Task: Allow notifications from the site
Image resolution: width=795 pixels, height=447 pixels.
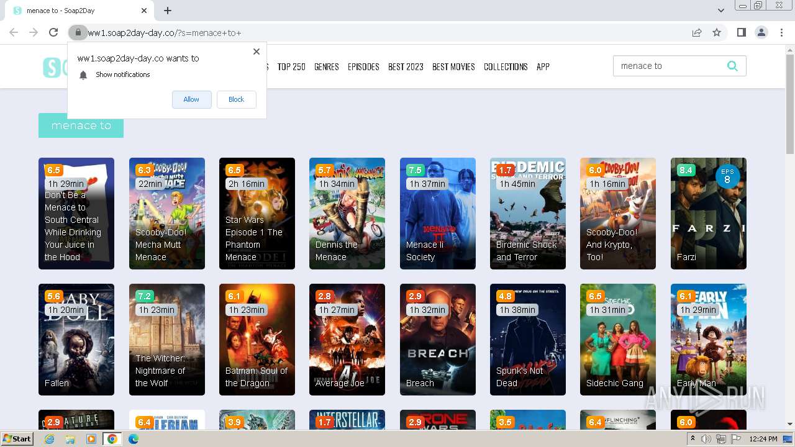Action: 191,99
